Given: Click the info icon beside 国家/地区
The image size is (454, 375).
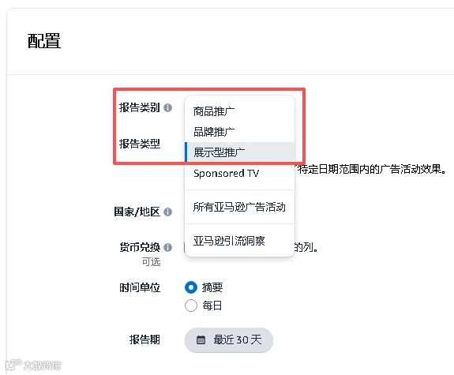Looking at the screenshot, I should [167, 212].
